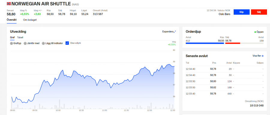Switch to the Om bolaget tab
The image size is (270, 115).
pyautogui.click(x=30, y=20)
